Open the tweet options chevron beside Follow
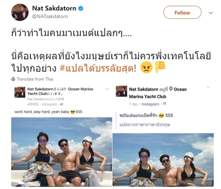This screenshot has width=221, height=189. click(211, 13)
